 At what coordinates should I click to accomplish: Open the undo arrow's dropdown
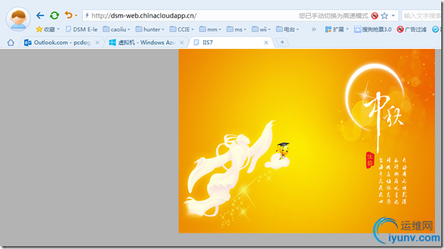click(x=76, y=16)
